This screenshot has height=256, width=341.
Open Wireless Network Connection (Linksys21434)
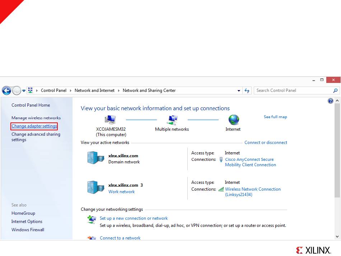(x=253, y=192)
